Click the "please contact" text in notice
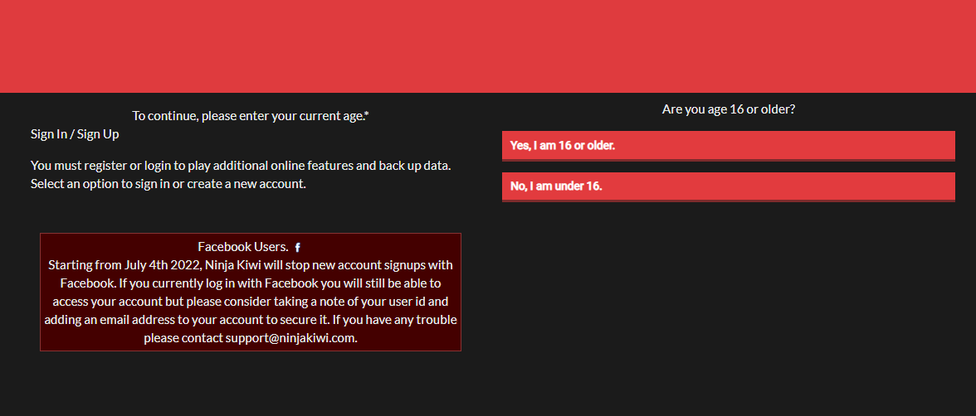 [183, 338]
